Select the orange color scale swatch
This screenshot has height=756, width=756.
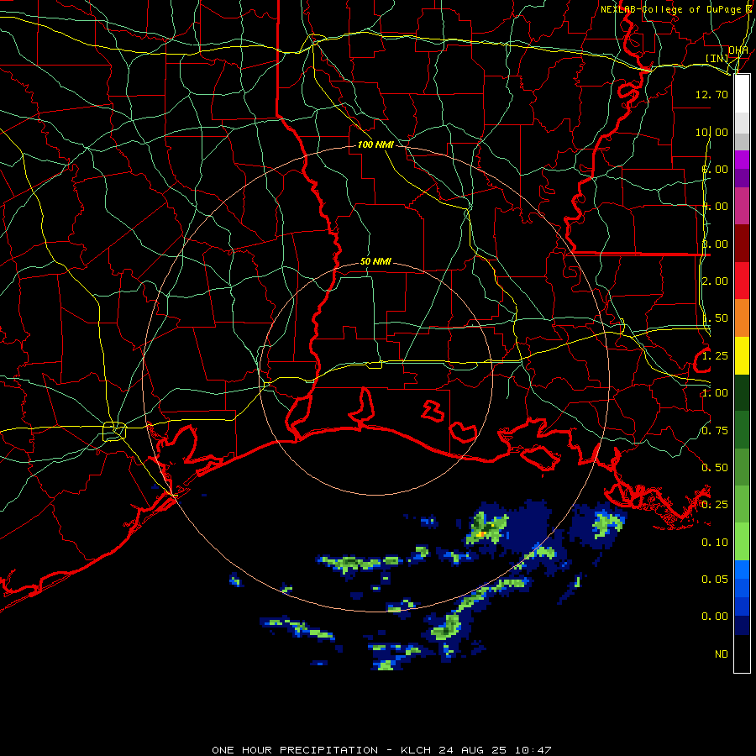742,318
